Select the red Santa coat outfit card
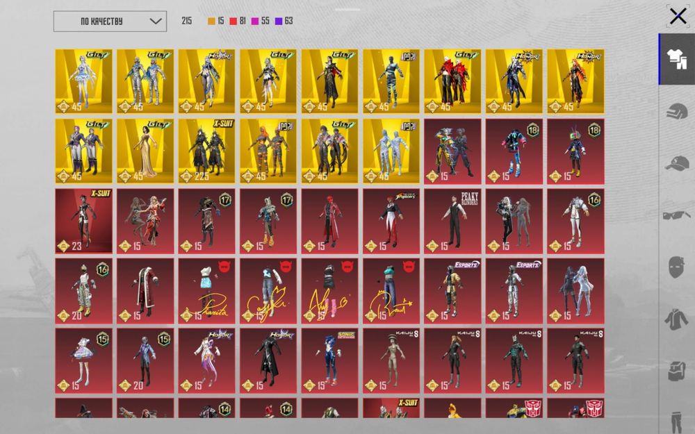The width and height of the screenshot is (695, 434). 145,291
